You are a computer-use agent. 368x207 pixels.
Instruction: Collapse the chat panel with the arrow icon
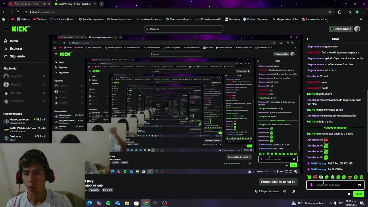point(306,39)
